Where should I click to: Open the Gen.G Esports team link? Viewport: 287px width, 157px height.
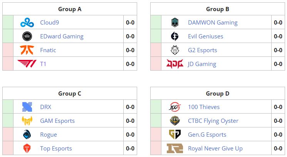click(207, 135)
